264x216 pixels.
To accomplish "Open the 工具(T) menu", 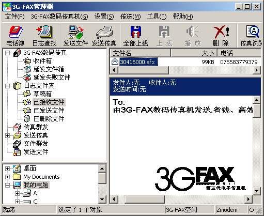I will pyautogui.click(x=157, y=17).
